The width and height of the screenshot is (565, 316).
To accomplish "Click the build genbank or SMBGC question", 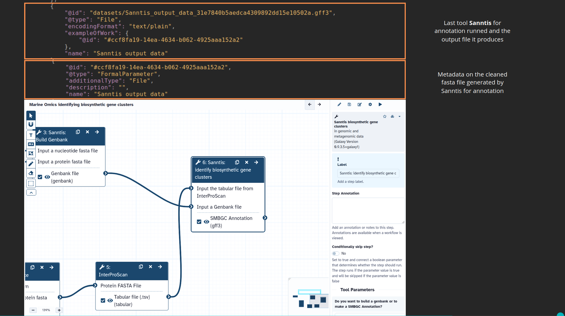I will pyautogui.click(x=366, y=304).
